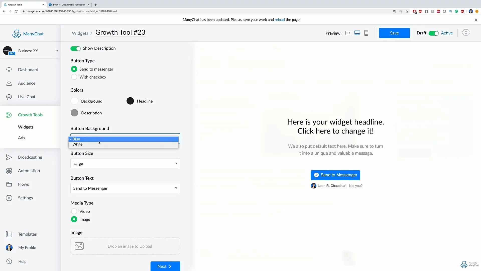Select Video media type
481x271 pixels.
(74, 211)
